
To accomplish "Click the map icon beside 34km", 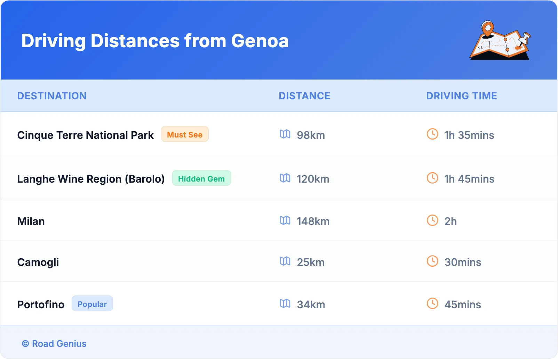I will click(285, 303).
